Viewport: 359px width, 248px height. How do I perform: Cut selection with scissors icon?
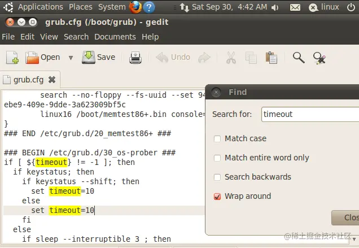[x=231, y=57]
